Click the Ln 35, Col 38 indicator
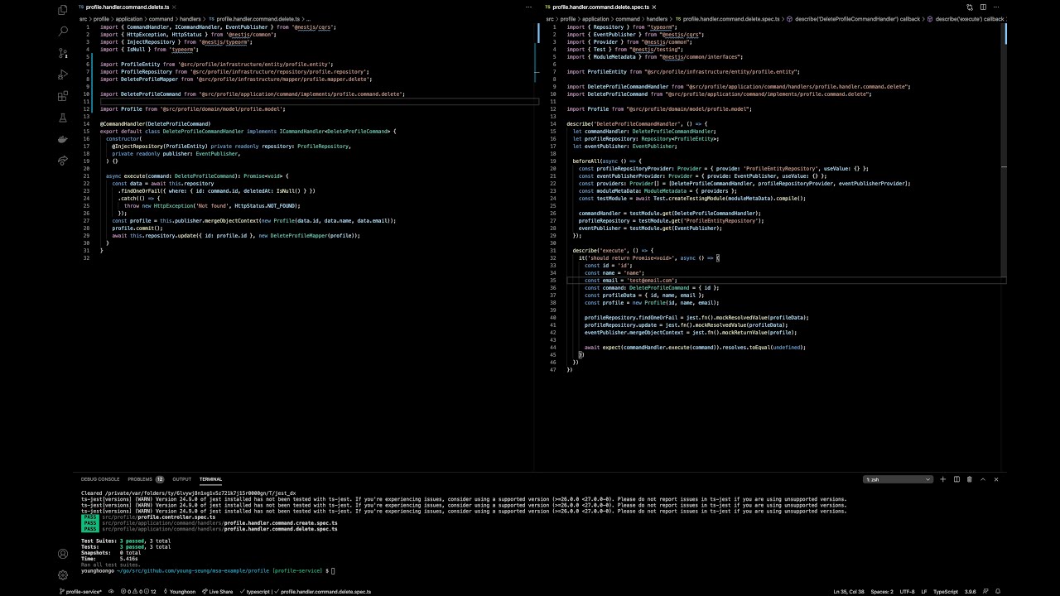This screenshot has height=596, width=1060. (x=848, y=592)
